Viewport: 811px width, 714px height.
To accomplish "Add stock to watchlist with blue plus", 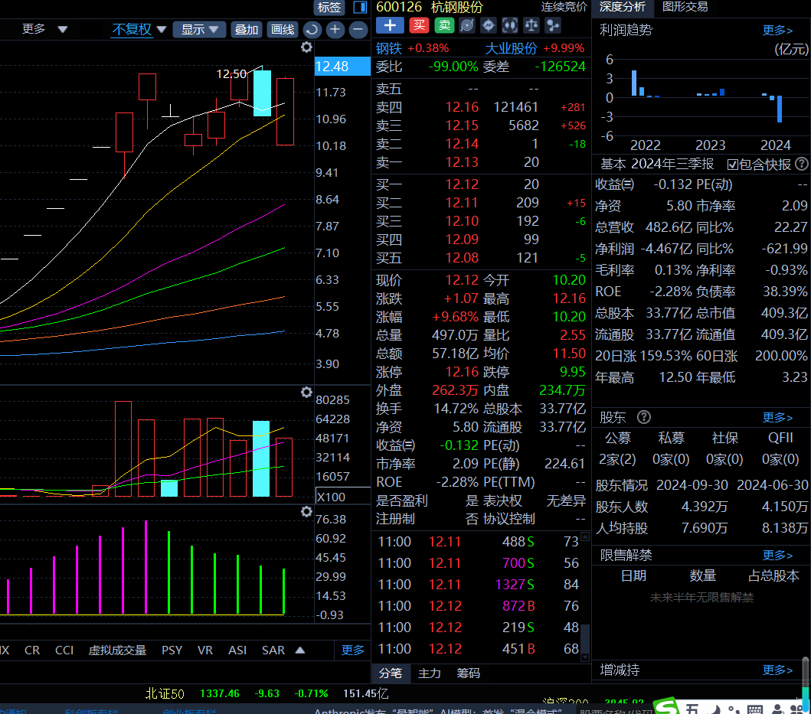I will [390, 25].
